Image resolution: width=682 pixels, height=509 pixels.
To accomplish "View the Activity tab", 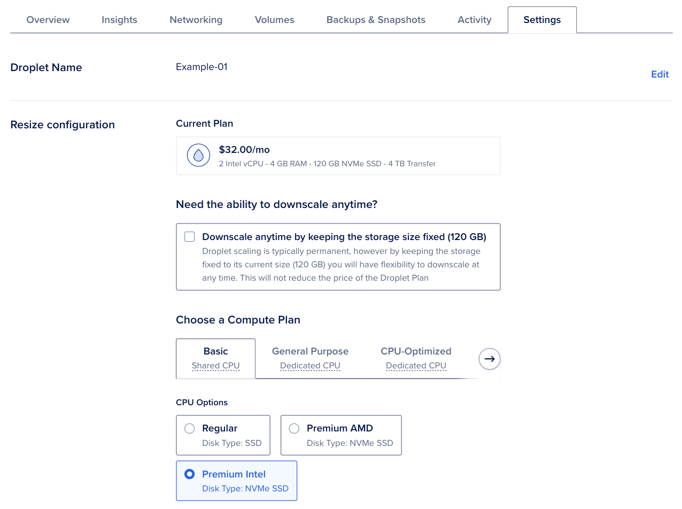I will (474, 20).
